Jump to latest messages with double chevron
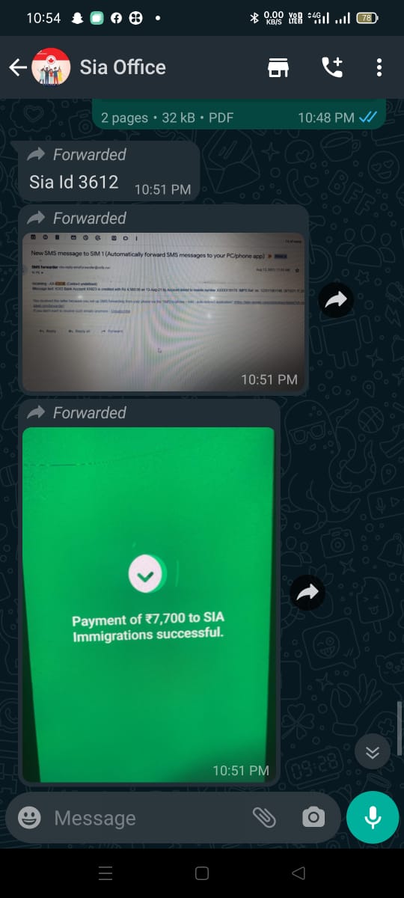The image size is (404, 898). tap(373, 754)
